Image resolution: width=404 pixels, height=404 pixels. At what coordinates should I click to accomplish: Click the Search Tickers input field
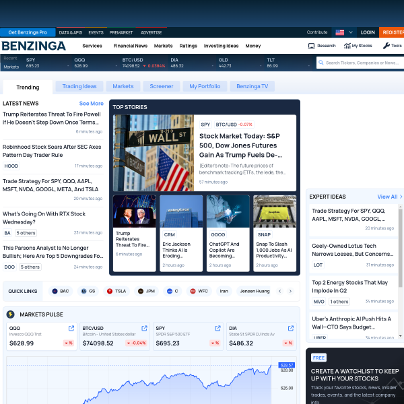pyautogui.click(x=360, y=63)
